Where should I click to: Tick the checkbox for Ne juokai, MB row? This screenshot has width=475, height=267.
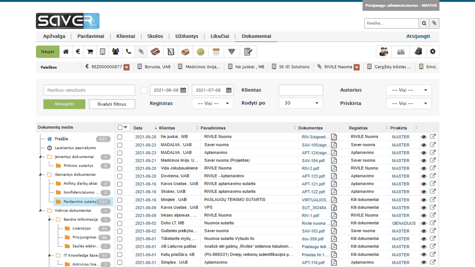119,137
